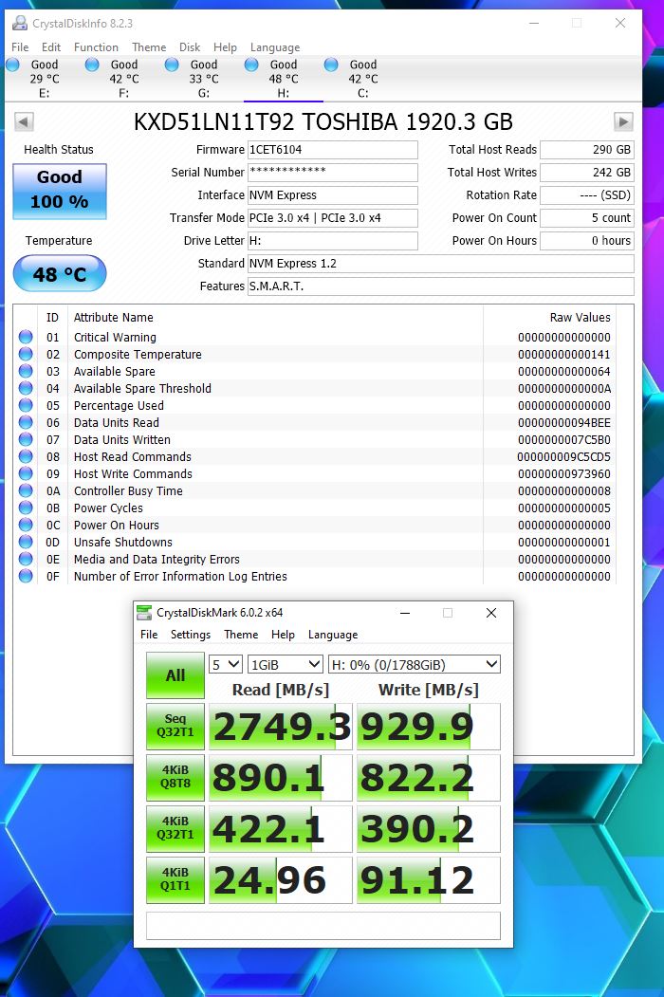This screenshot has width=664, height=997.
Task: Click the Firmware field 1CET6104
Action: coord(333,150)
